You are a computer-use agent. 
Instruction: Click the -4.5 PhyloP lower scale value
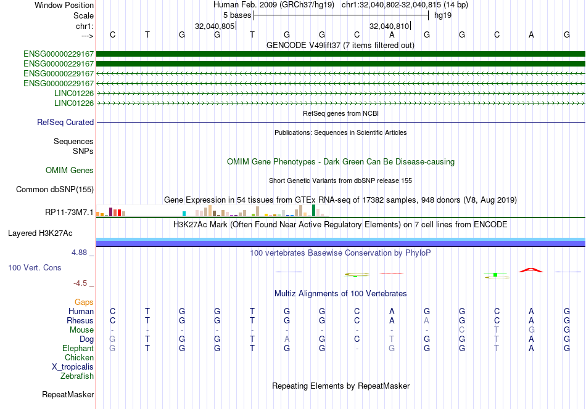point(80,283)
